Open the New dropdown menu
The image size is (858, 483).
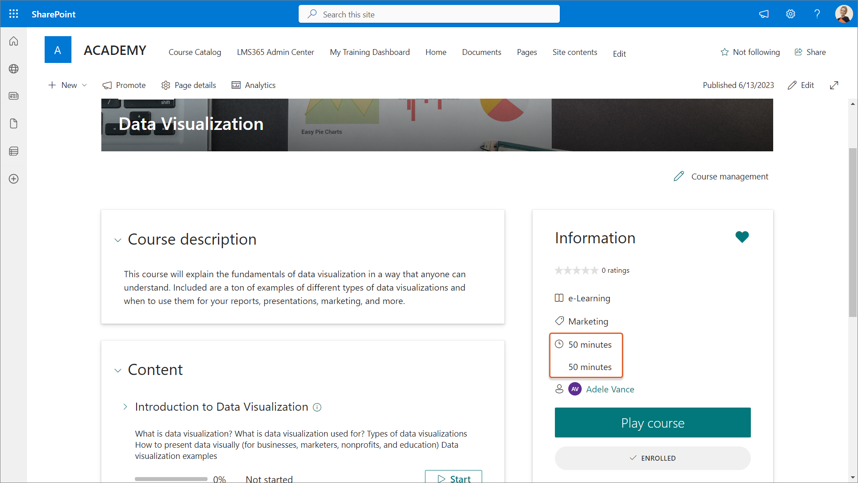point(68,85)
